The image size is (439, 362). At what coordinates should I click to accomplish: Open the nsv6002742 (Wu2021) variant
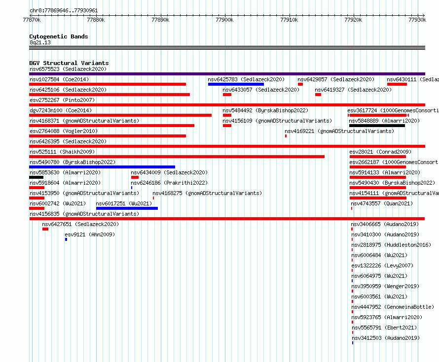[x=58, y=203]
